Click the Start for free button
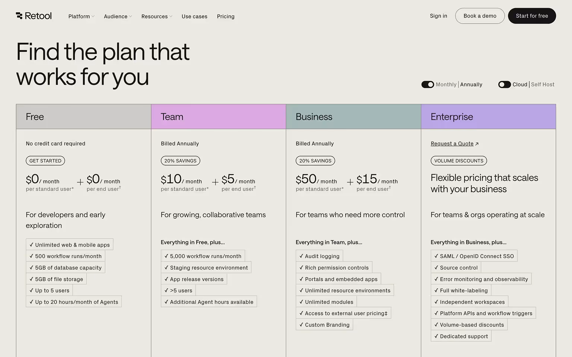 pyautogui.click(x=532, y=16)
